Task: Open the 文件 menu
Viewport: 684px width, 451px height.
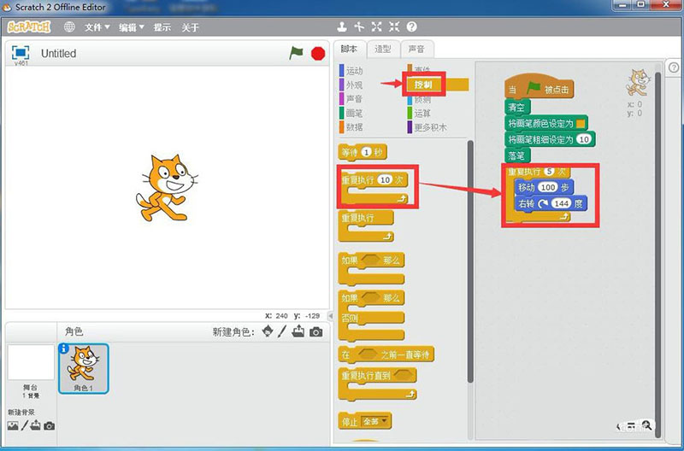Action: (97, 27)
